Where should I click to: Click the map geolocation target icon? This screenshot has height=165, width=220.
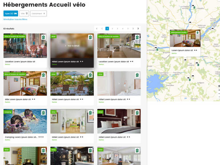[x=219, y=86]
